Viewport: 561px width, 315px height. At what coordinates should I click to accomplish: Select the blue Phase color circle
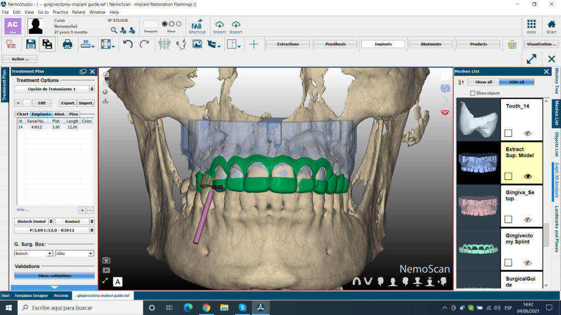tap(179, 24)
